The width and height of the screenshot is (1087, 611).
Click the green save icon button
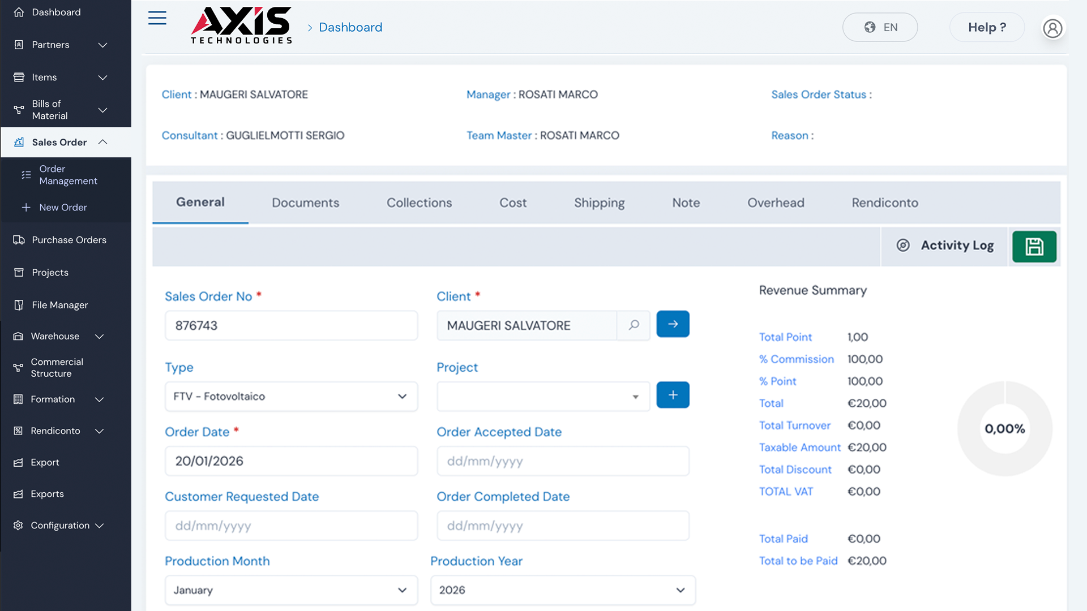(x=1034, y=247)
